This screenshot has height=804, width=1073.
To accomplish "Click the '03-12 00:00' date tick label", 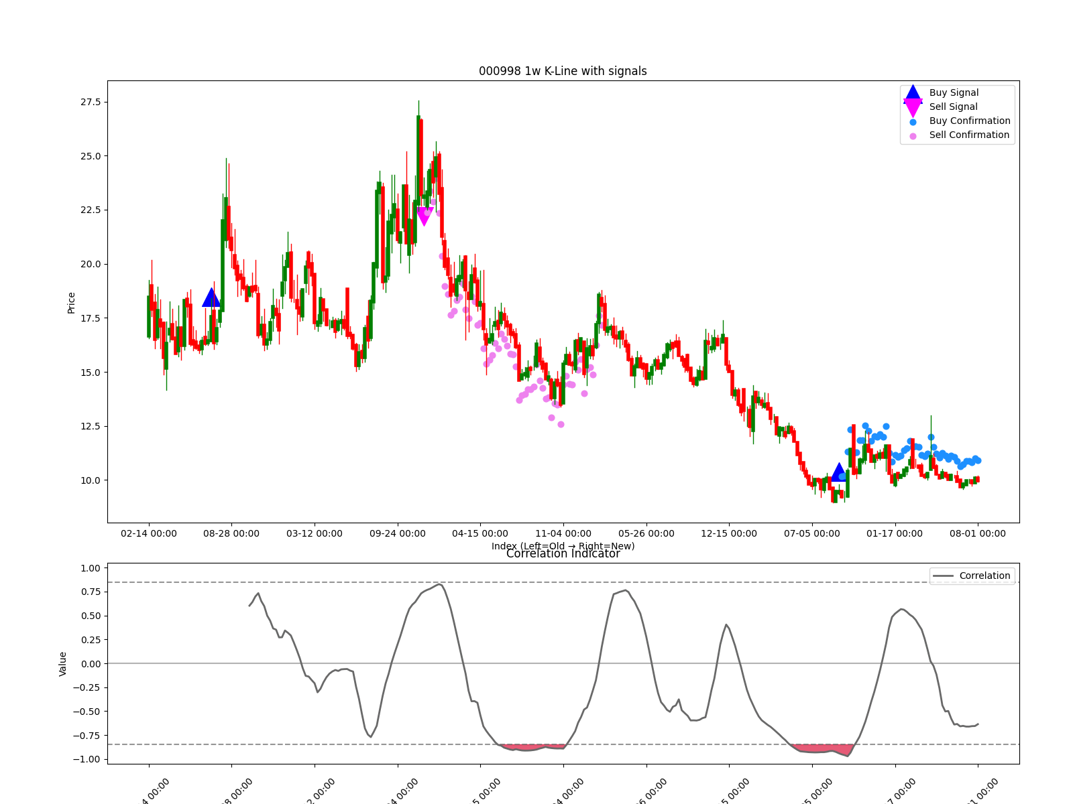I will (315, 533).
